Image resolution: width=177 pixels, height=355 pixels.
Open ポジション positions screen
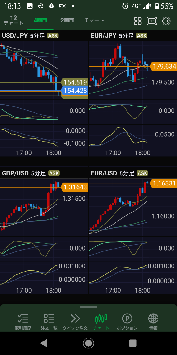[x=127, y=322]
